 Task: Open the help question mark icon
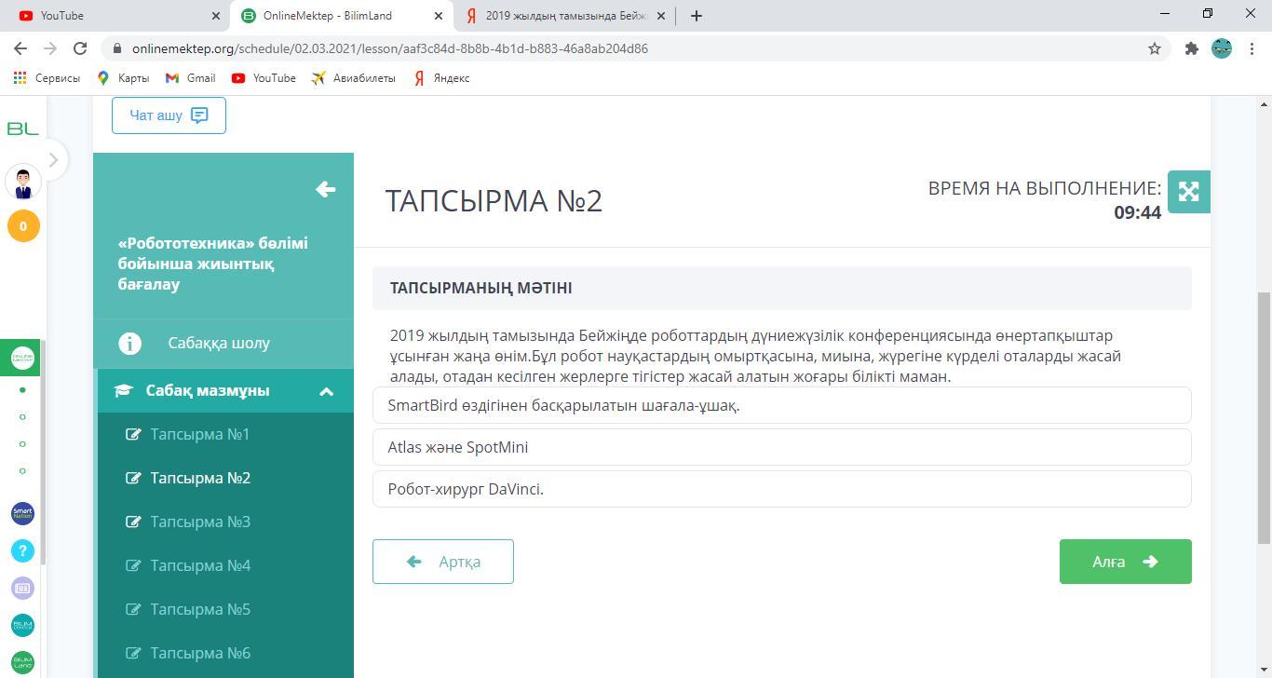click(x=23, y=550)
